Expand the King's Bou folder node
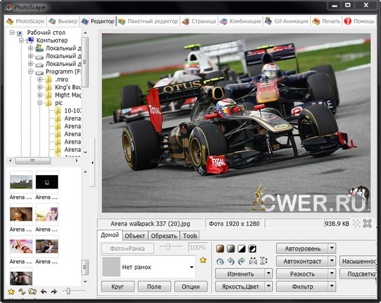 coord(39,87)
